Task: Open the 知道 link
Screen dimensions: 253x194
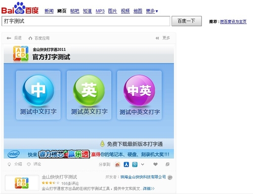Action: tap(87, 11)
